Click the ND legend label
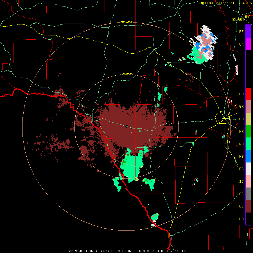This screenshot has height=253, width=253. pos(241,219)
